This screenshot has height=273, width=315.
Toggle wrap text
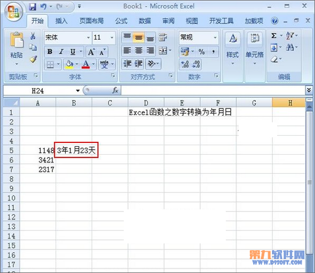163,37
